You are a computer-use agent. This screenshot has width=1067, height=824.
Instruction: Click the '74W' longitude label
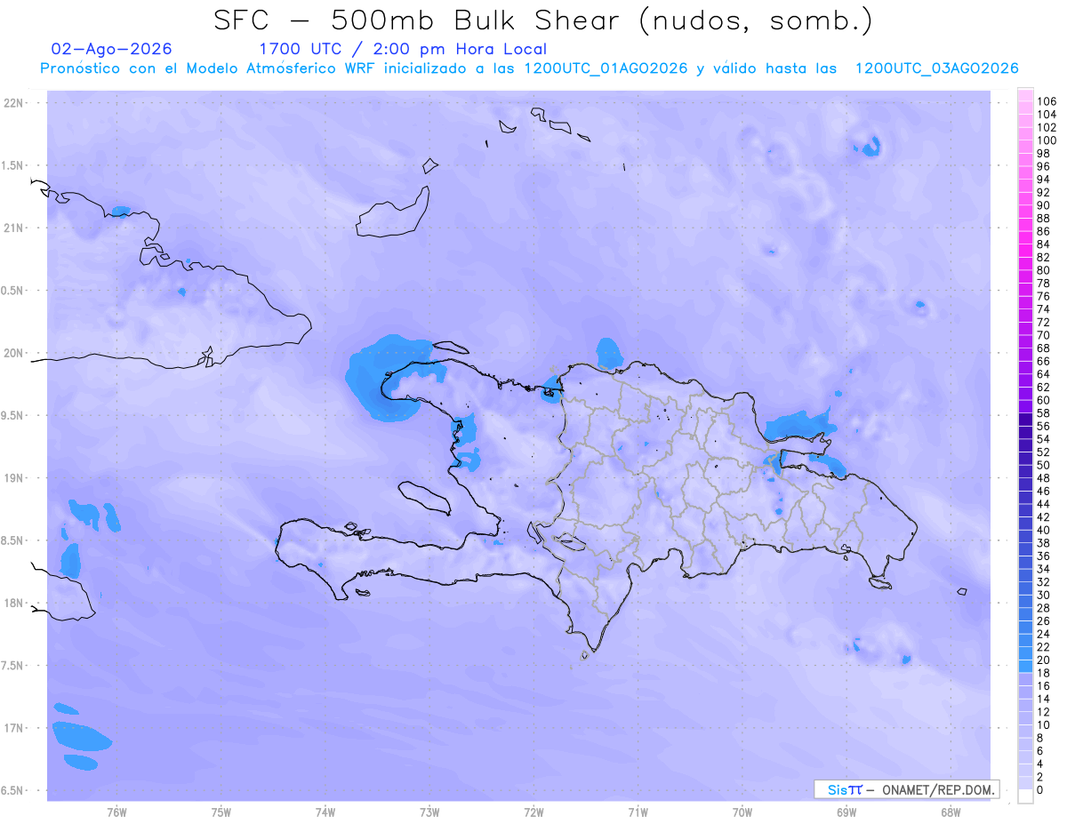[325, 812]
